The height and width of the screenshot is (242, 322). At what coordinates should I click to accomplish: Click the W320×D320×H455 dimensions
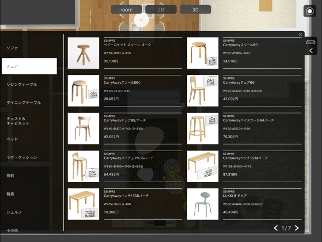117,53
